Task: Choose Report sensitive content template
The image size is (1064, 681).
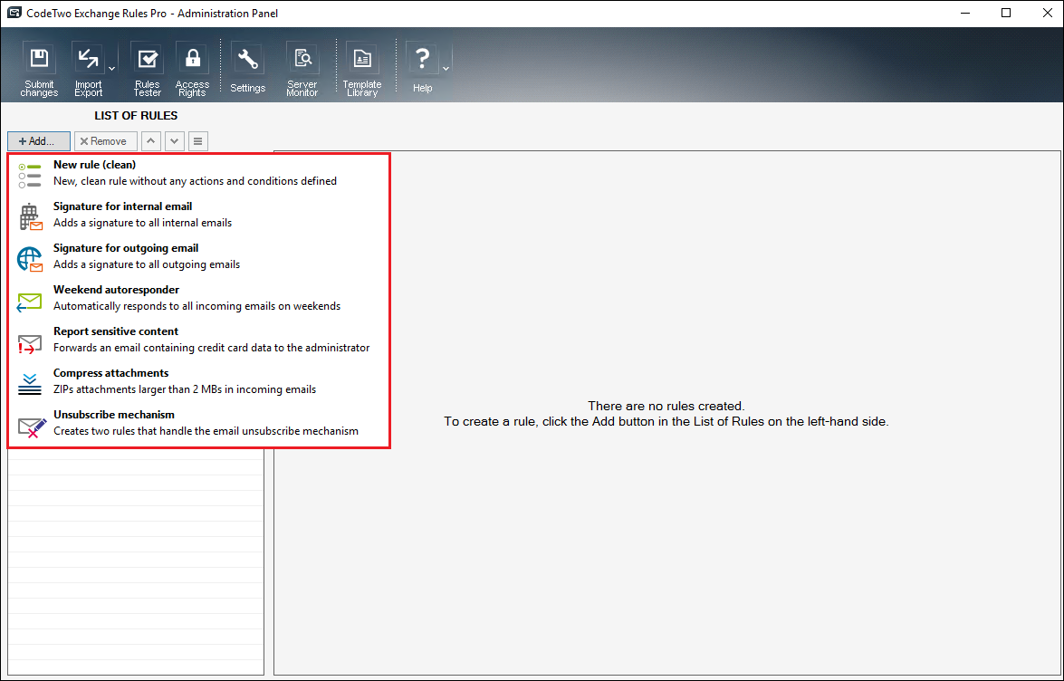Action: 199,340
